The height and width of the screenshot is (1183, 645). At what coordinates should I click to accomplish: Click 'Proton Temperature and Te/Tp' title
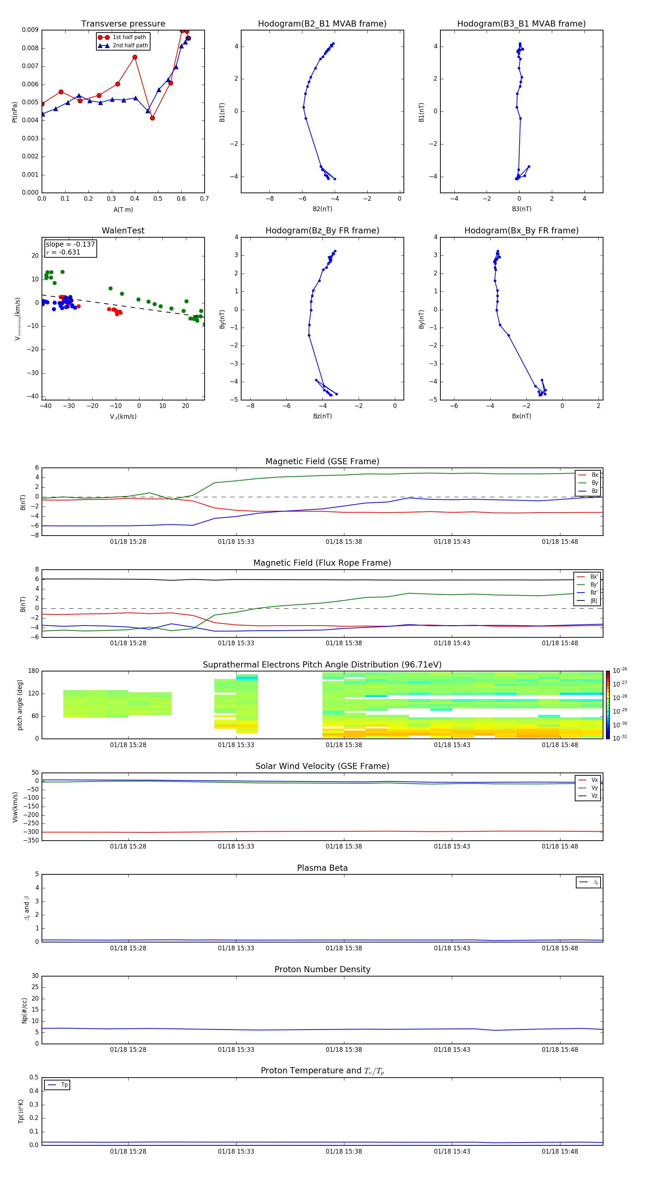322,1071
